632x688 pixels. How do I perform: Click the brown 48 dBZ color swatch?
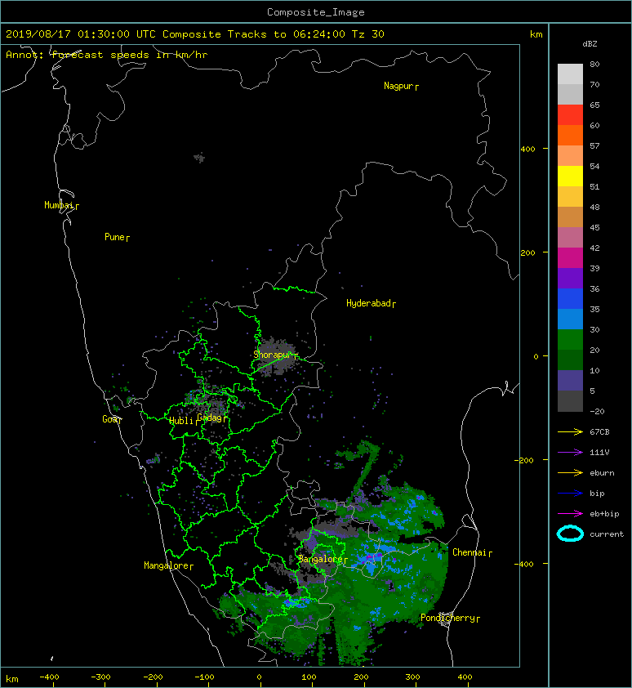570,217
